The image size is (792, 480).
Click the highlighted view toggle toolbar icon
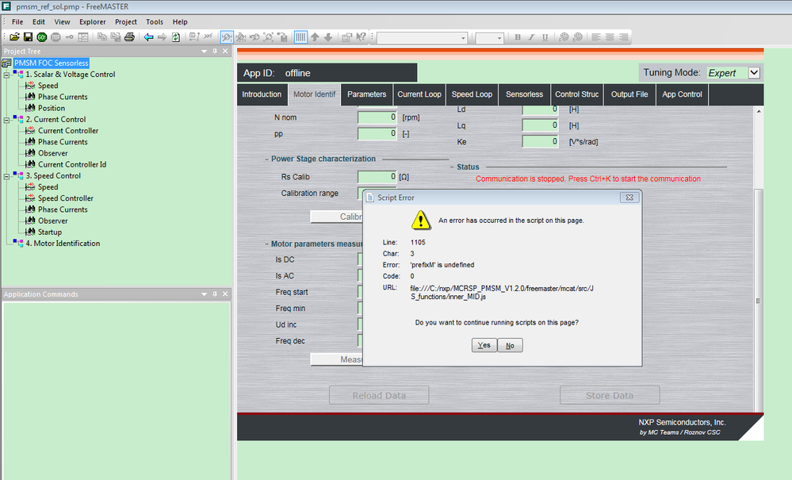click(227, 36)
